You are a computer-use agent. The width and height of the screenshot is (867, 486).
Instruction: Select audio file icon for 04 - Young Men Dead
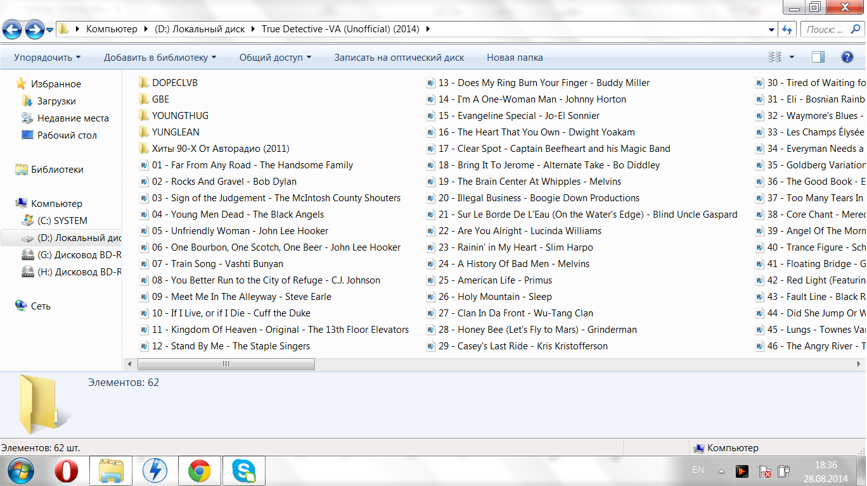tap(144, 215)
